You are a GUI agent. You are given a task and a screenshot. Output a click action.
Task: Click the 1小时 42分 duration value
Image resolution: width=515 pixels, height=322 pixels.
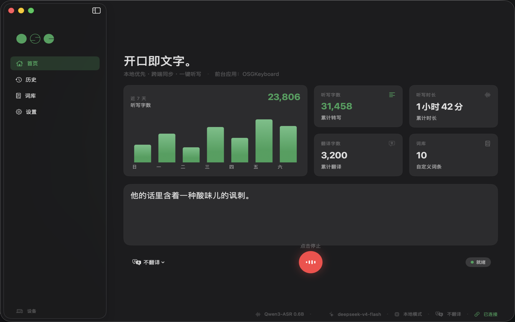(440, 107)
